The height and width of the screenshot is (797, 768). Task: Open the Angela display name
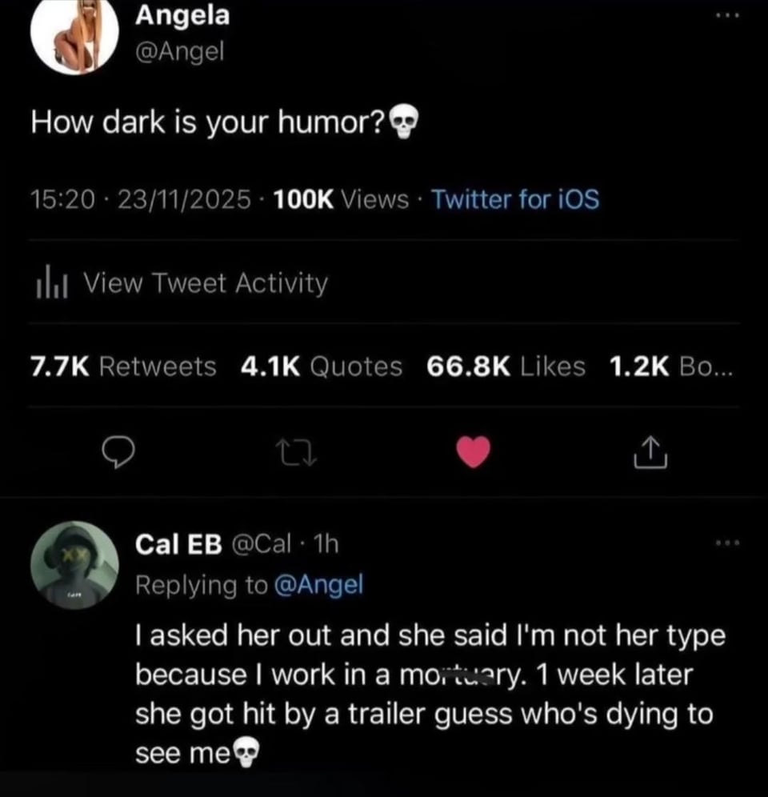pyautogui.click(x=182, y=14)
